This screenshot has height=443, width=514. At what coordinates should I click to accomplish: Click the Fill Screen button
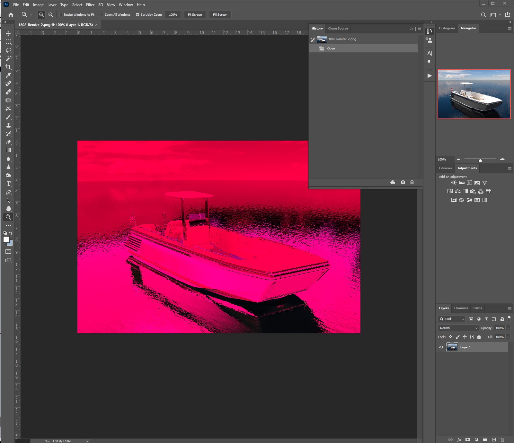[x=220, y=14]
